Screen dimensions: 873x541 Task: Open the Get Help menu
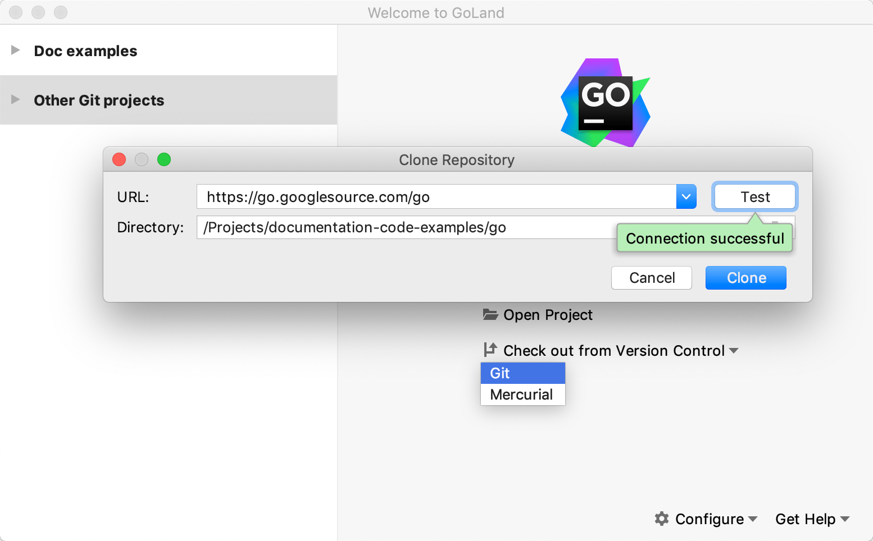812,519
